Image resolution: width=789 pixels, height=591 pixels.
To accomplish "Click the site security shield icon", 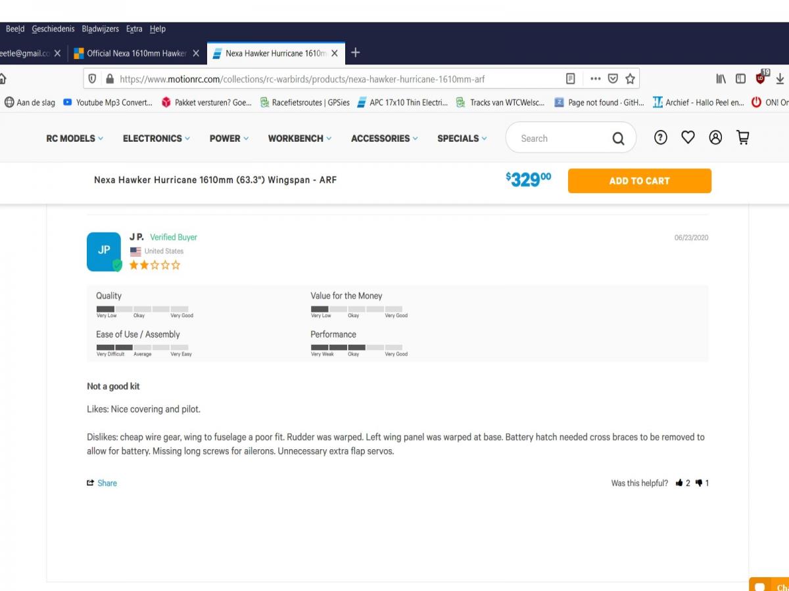I will click(92, 79).
